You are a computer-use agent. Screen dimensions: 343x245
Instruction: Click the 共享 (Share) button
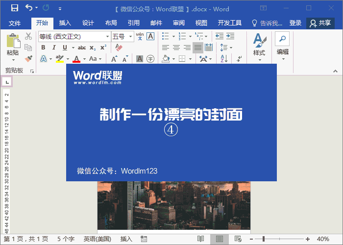click(320, 23)
